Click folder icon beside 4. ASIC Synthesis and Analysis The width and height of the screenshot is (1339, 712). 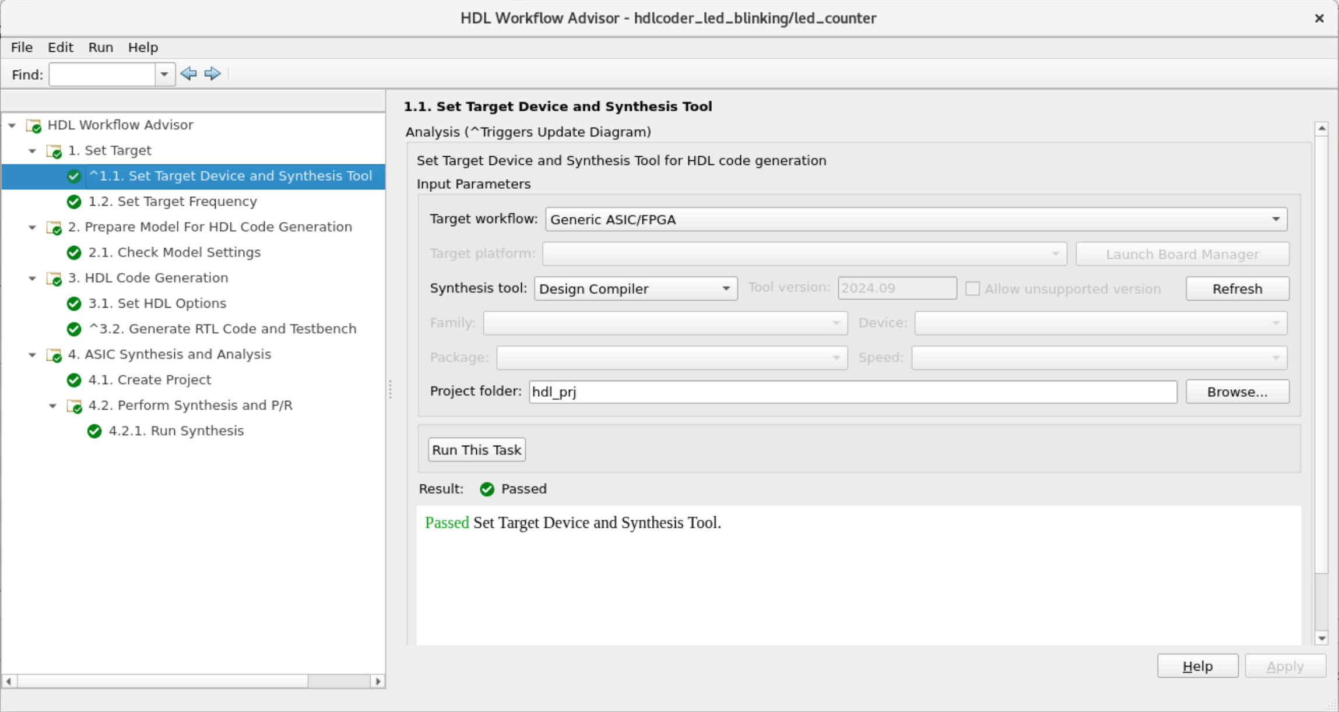54,355
